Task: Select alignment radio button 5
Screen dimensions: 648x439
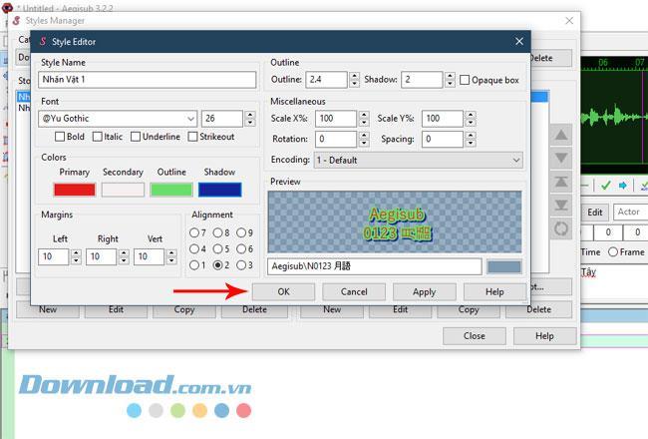Action: (x=217, y=249)
